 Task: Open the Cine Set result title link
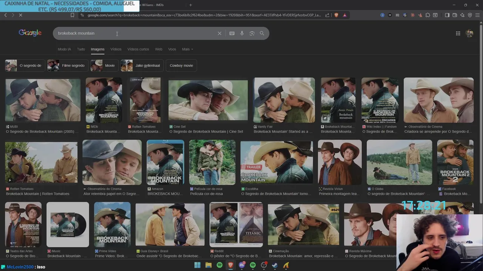point(206,132)
